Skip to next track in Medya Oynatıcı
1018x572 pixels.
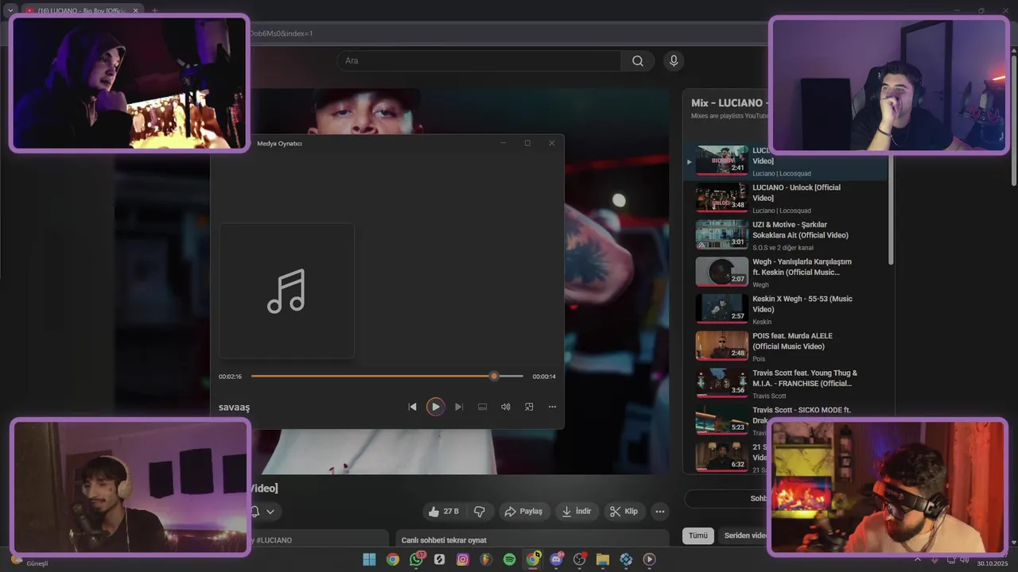(x=459, y=407)
